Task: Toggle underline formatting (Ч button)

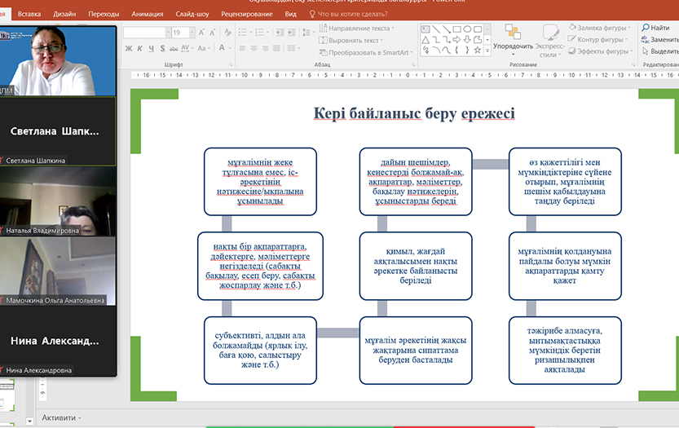Action: pos(152,49)
